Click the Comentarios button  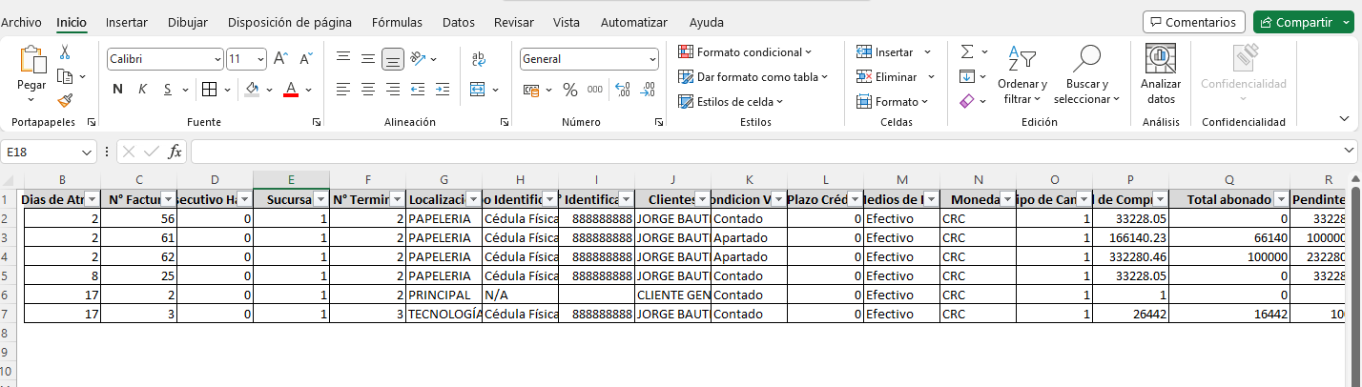(x=1194, y=22)
